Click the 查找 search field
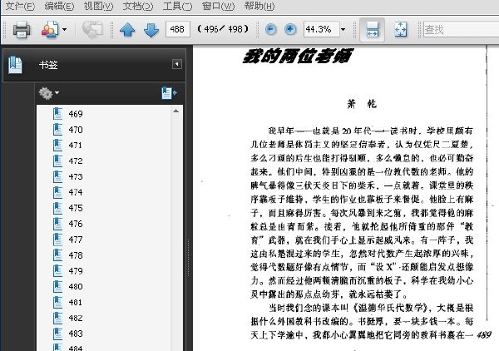 pos(461,30)
